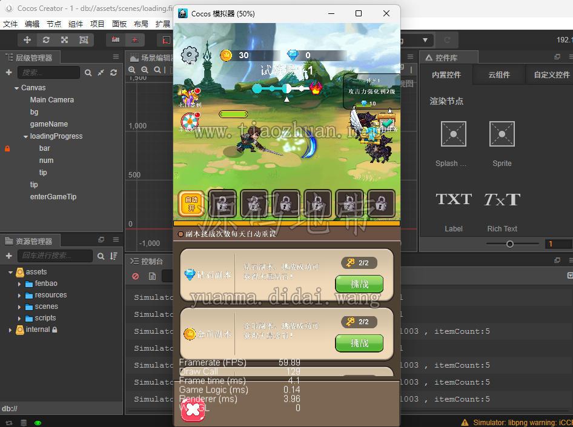573x427 pixels.
Task: Collapse the assets folder
Action: click(10, 272)
